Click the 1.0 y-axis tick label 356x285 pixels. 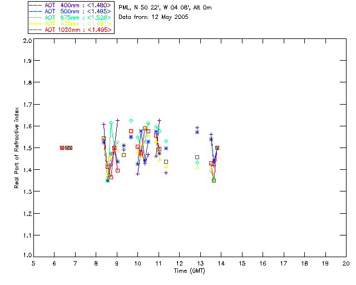pos(27,255)
